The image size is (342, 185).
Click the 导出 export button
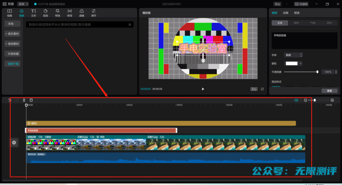click(x=277, y=4)
